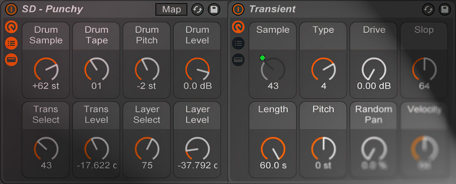
Task: Expand devices view in Transient rack
Action: pos(239,60)
